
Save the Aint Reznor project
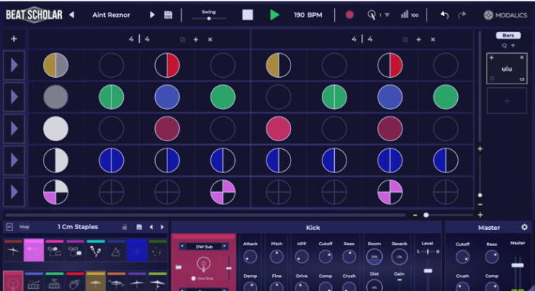169,15
